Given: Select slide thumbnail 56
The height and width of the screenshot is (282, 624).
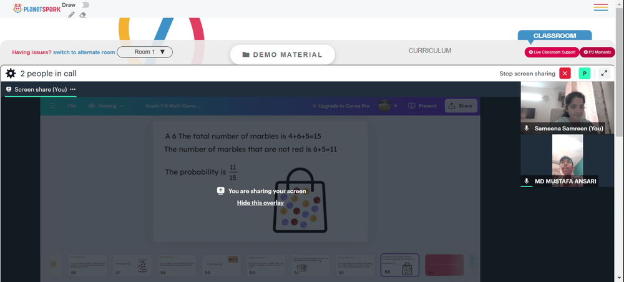Looking at the screenshot, I should tap(87, 265).
